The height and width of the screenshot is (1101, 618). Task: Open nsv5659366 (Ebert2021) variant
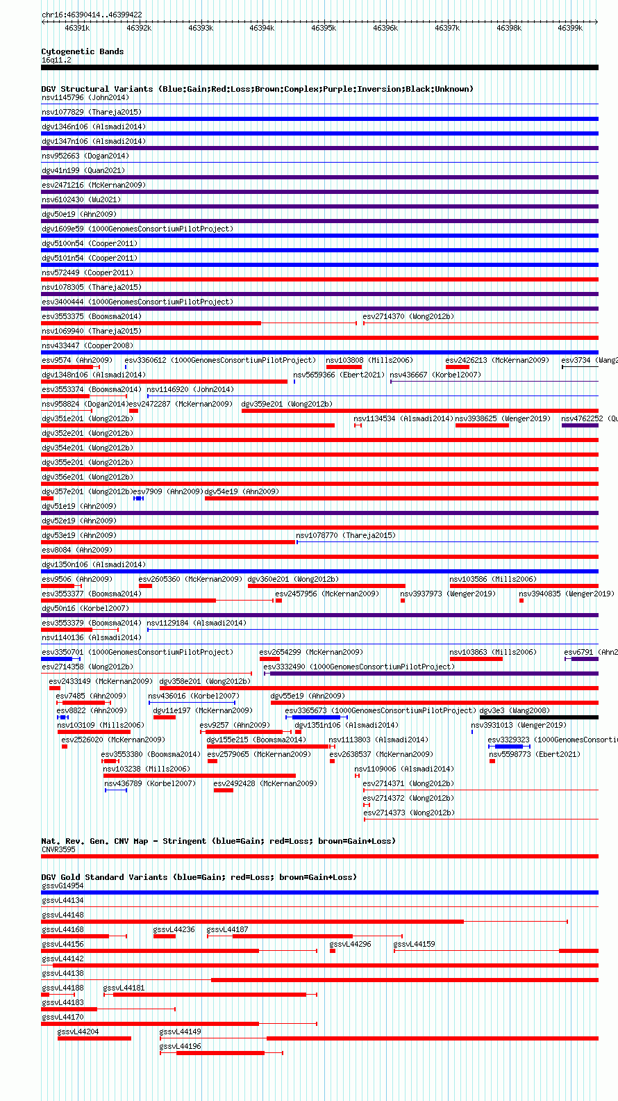click(x=339, y=375)
